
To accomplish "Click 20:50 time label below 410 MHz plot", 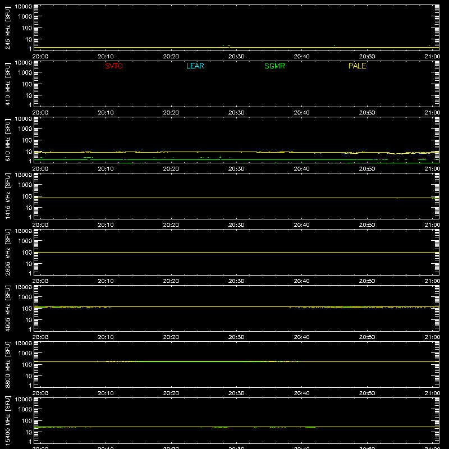I will point(367,113).
